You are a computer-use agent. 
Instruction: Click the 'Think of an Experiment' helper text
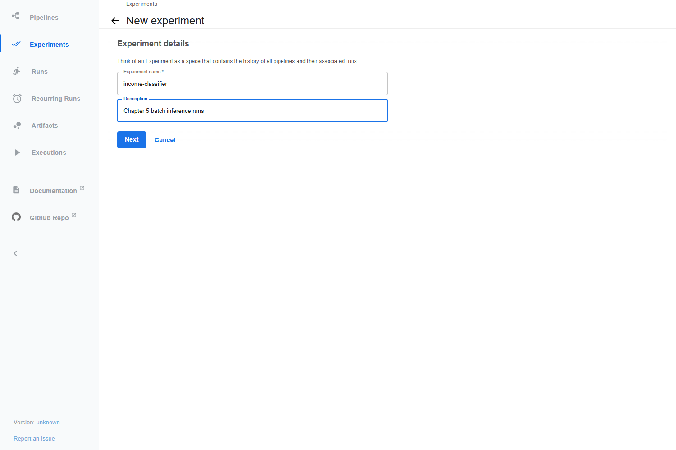237,61
